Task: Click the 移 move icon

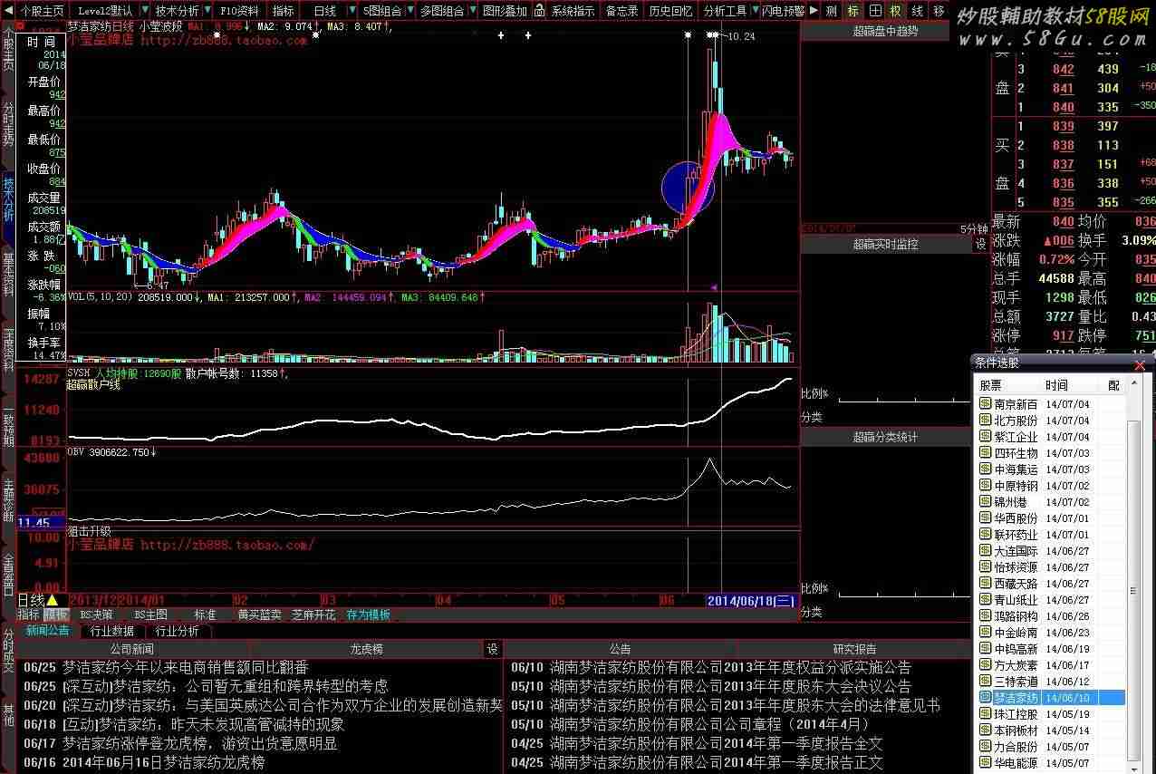Action: (938, 11)
